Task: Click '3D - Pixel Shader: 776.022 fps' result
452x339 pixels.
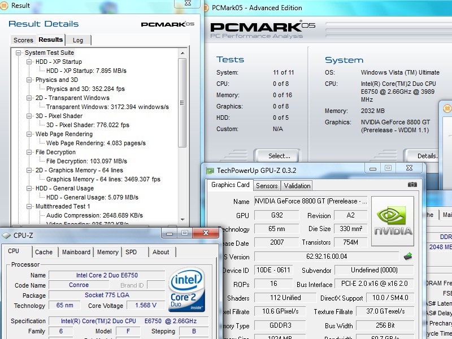Action: coord(88,125)
